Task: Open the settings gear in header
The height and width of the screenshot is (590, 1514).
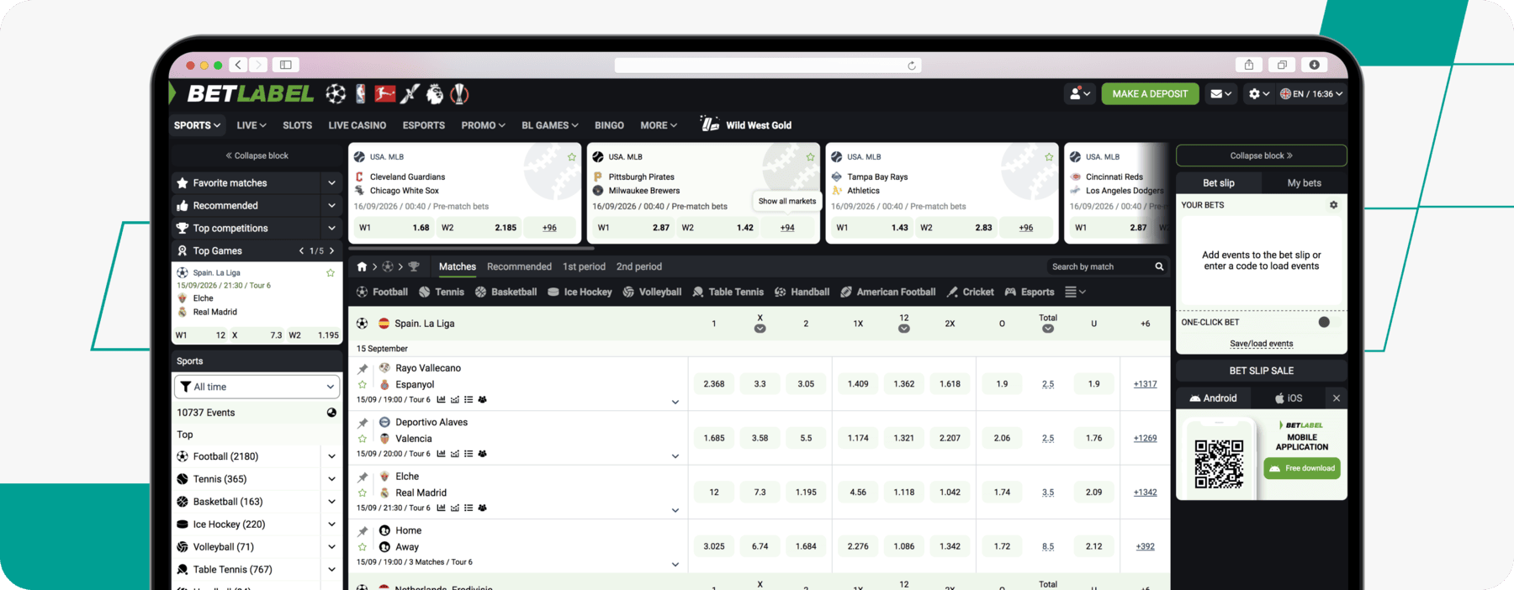Action: click(1258, 94)
